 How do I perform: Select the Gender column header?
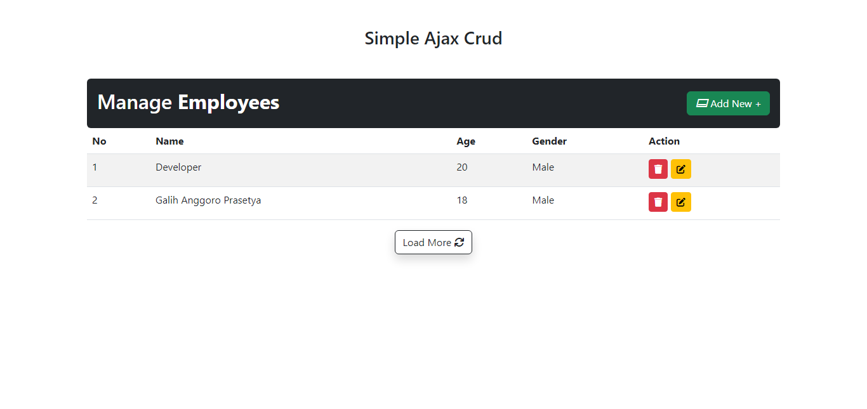click(549, 141)
